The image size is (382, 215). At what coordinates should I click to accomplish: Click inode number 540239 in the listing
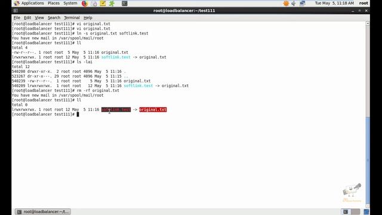coord(19,81)
